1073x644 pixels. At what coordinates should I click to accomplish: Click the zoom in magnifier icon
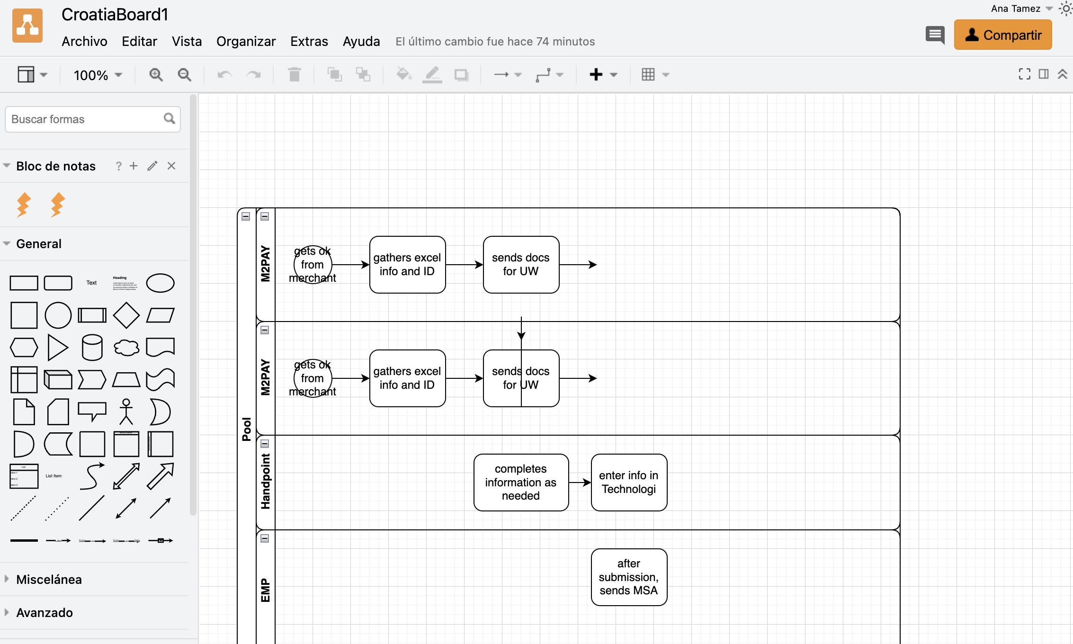click(156, 75)
